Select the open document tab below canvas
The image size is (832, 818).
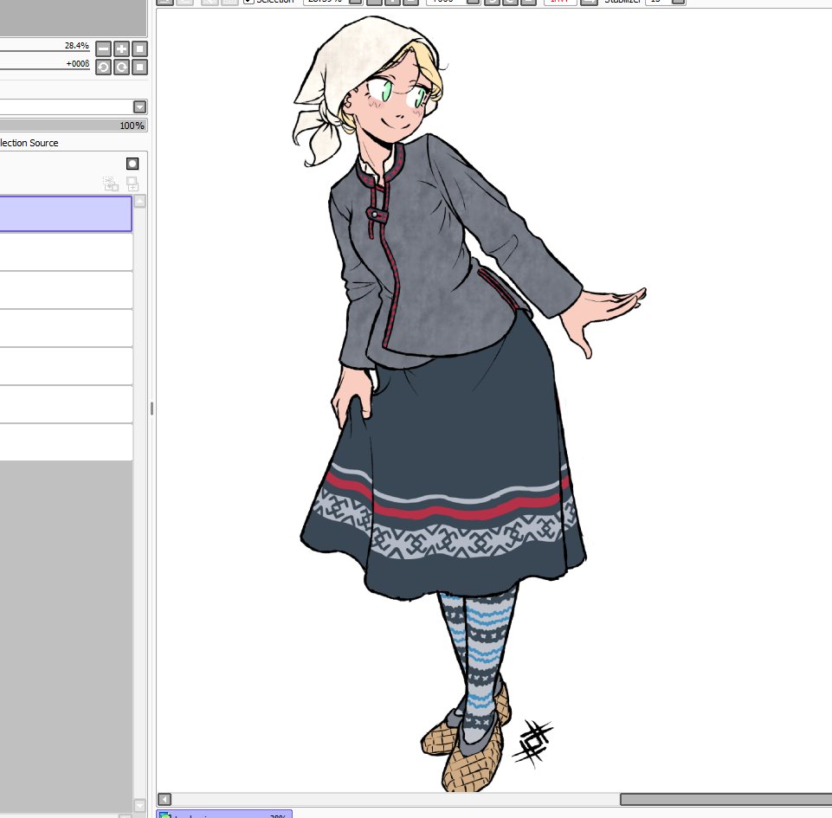point(224,814)
